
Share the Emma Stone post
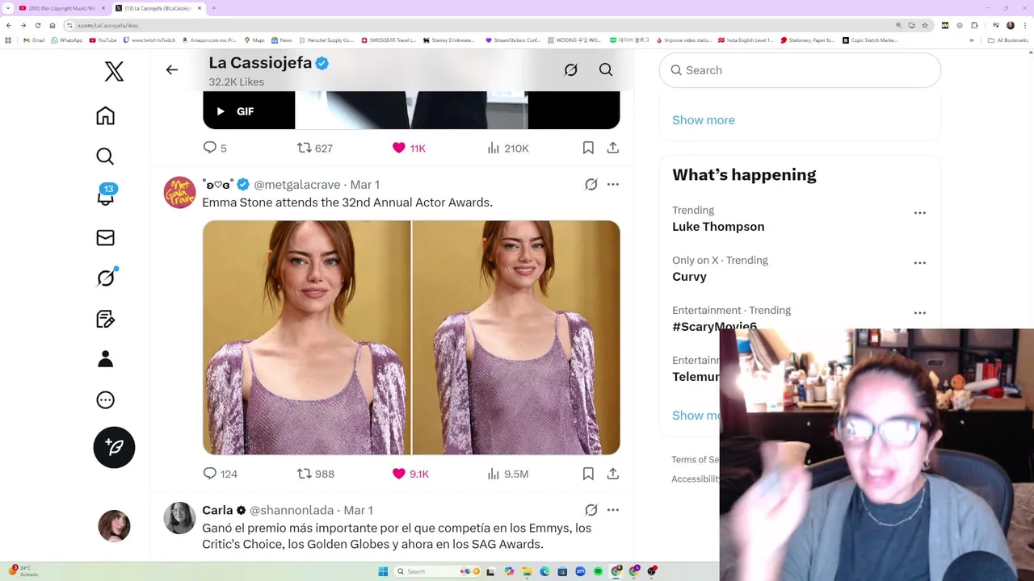click(613, 474)
